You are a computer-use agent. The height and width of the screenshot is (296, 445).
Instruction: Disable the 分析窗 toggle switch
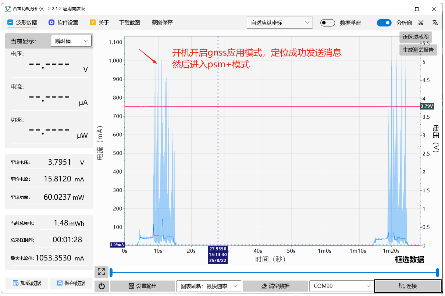click(384, 23)
